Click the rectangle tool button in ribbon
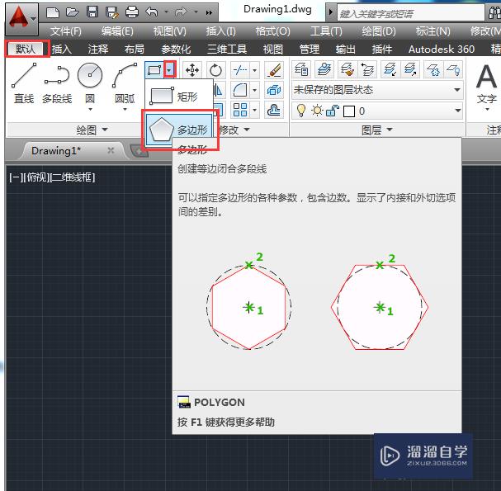 coord(154,70)
